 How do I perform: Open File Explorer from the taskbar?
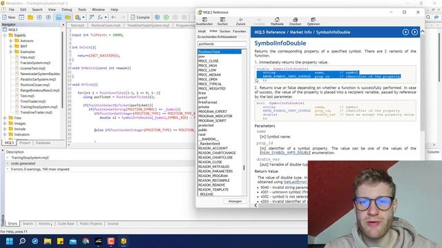pos(48,241)
